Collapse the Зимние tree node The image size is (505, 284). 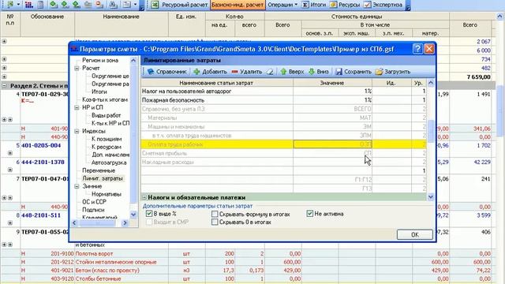[77, 186]
